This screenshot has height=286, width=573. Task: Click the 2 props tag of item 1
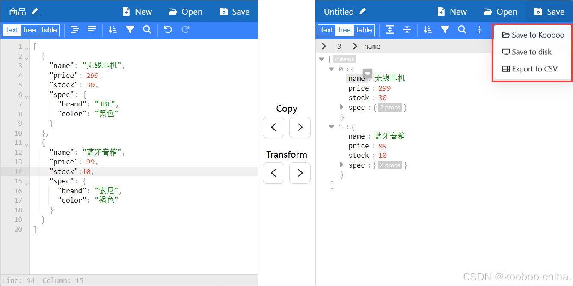coord(390,165)
